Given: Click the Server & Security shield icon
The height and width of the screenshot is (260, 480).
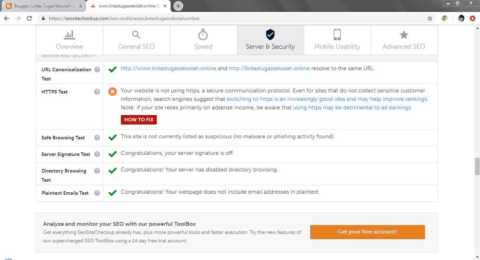Looking at the screenshot, I should (270, 35).
